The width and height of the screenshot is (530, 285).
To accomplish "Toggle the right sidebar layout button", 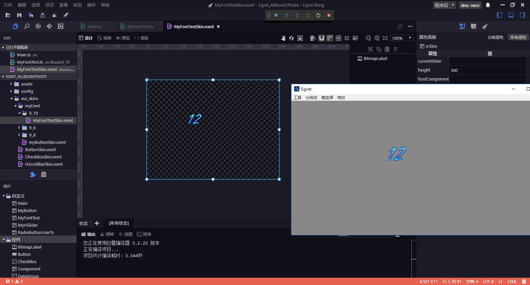I will coord(523,15).
